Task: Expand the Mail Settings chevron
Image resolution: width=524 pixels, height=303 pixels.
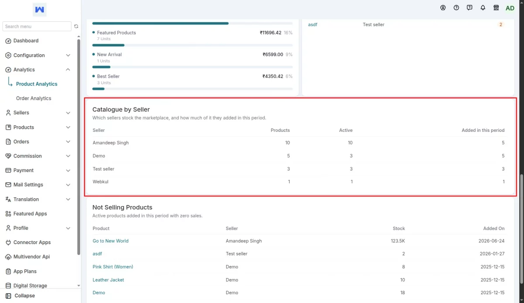Action: point(68,185)
